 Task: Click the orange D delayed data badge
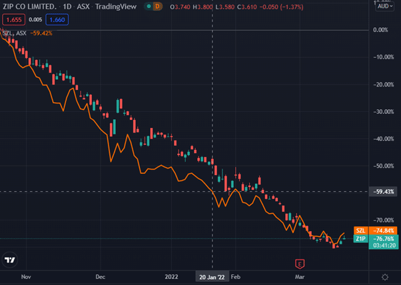pos(157,7)
